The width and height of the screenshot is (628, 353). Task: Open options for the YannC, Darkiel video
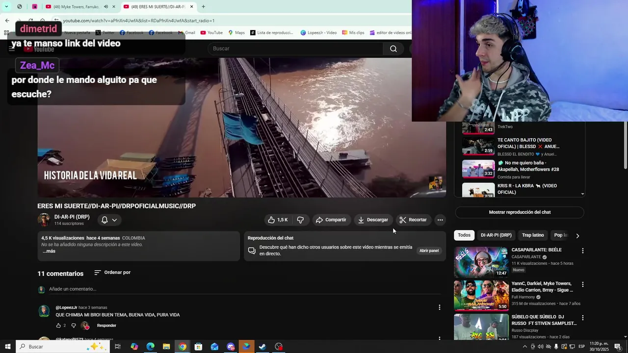(x=583, y=284)
